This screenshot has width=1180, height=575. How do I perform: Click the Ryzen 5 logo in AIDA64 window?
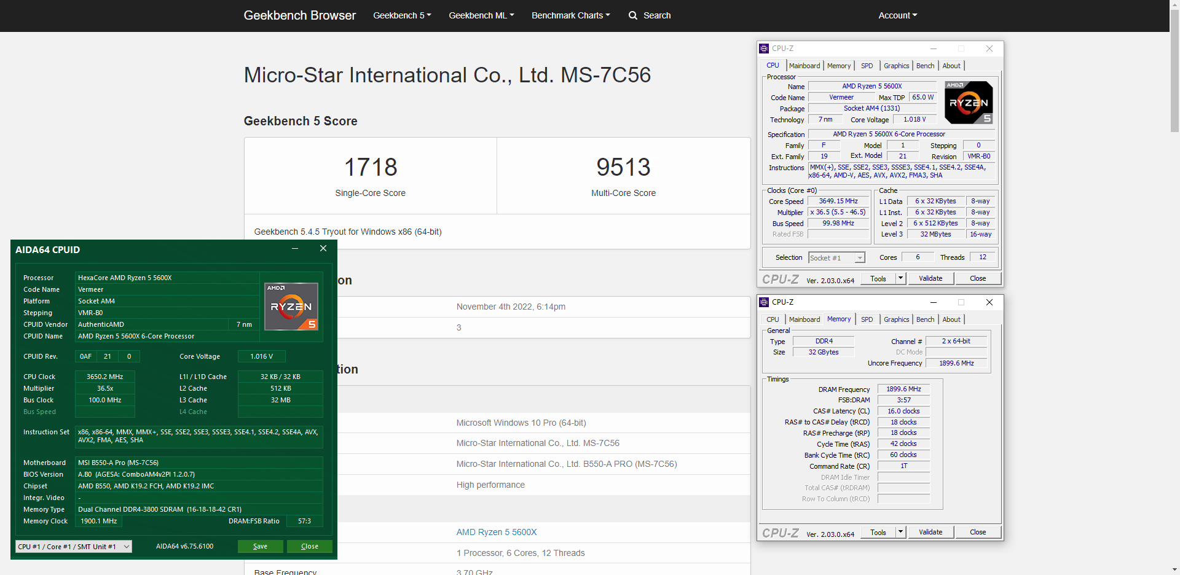point(291,307)
